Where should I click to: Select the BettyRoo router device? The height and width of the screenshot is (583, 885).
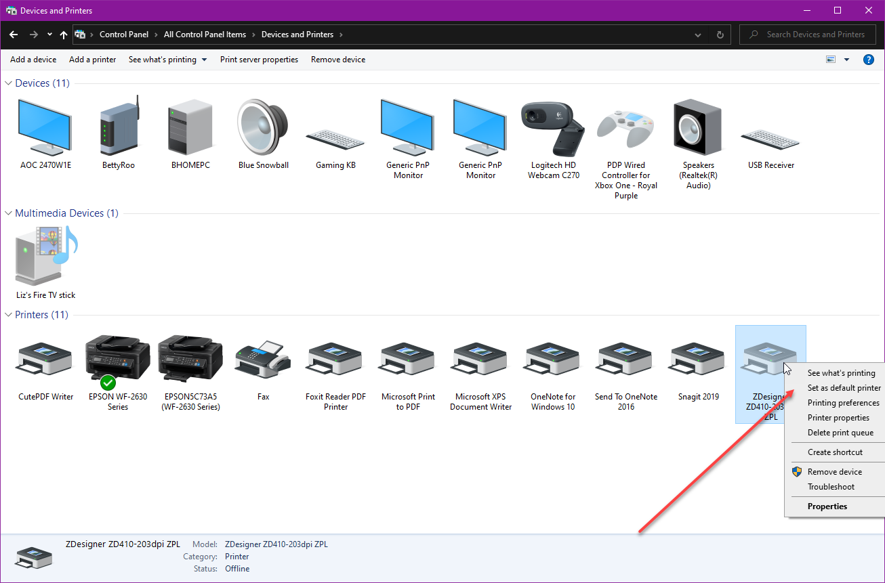[118, 133]
